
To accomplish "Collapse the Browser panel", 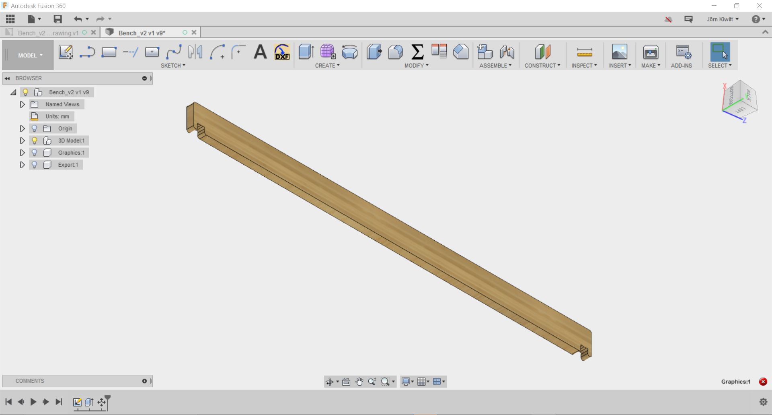I will [x=7, y=78].
